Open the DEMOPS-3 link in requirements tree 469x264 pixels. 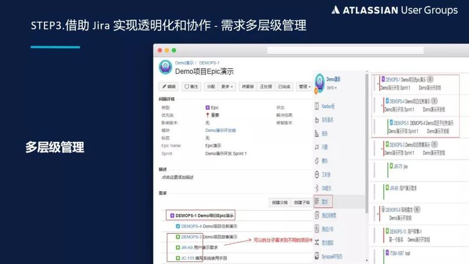192,237
